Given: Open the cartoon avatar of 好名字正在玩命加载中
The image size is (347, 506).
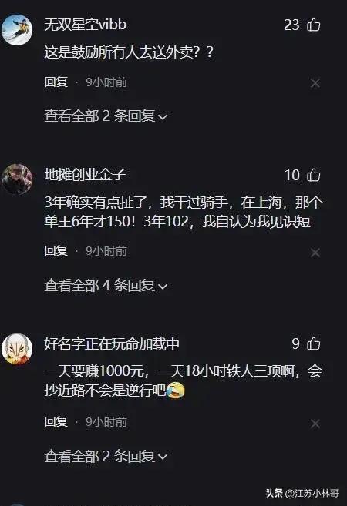Looking at the screenshot, I should point(17,349).
